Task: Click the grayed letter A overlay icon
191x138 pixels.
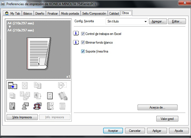Action: 37,96
